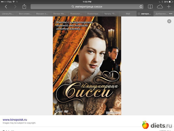Tap the forward navigation arrow
The height and width of the screenshot is (131, 174).
tap(15, 7)
